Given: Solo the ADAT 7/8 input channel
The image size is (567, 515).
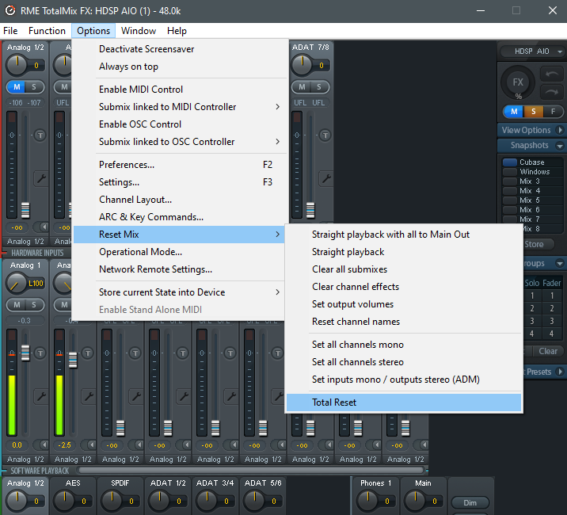Looking at the screenshot, I should coord(319,87).
